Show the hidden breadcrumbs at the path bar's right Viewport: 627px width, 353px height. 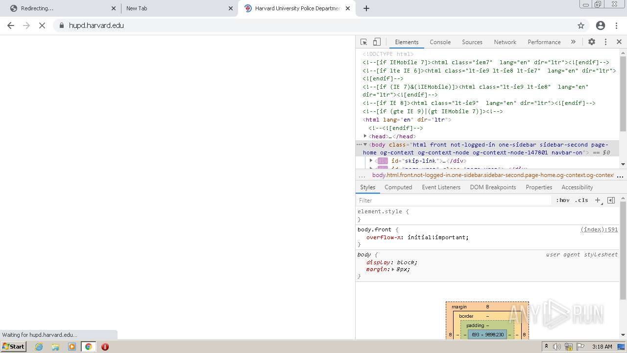point(620,176)
